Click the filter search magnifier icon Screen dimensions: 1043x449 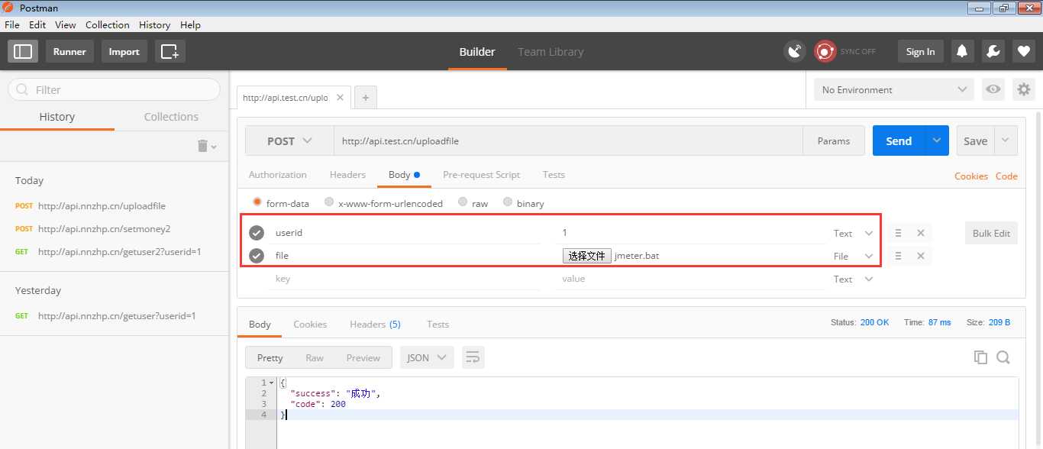coord(22,89)
